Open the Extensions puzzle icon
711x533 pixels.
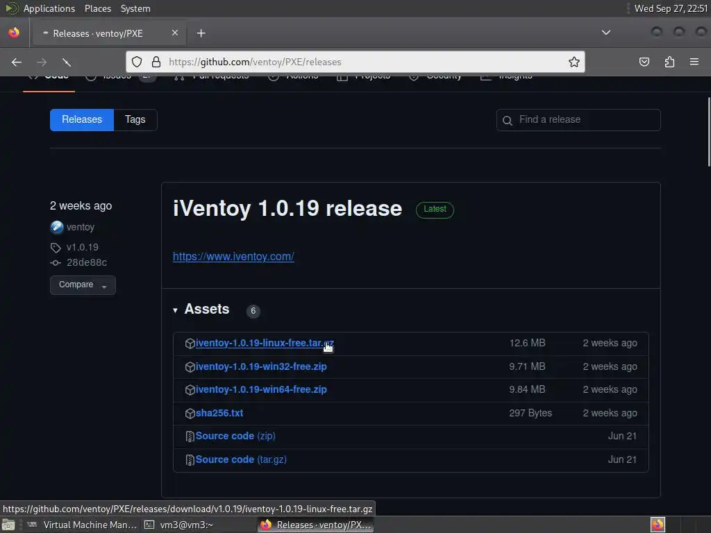[669, 62]
